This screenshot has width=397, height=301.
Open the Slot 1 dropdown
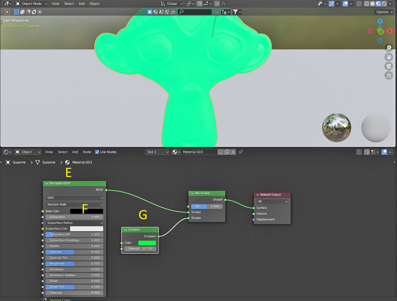[157, 152]
